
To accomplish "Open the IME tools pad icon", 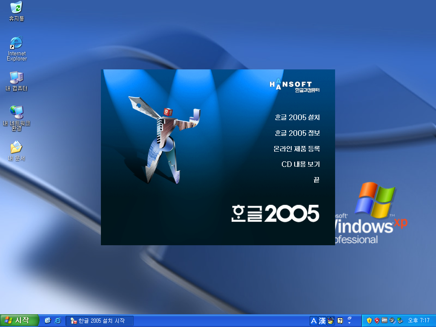I will pos(330,321).
